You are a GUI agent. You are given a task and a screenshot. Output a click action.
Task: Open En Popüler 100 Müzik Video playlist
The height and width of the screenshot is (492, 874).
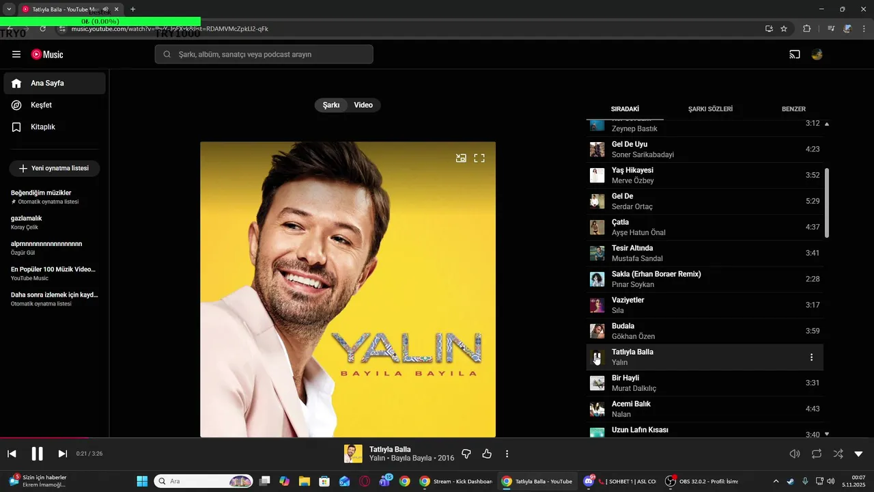pos(55,273)
